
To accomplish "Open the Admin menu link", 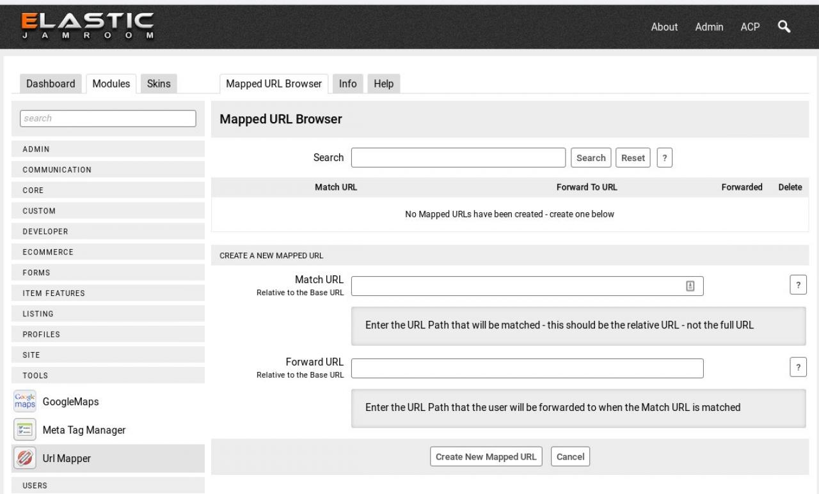I will point(709,27).
